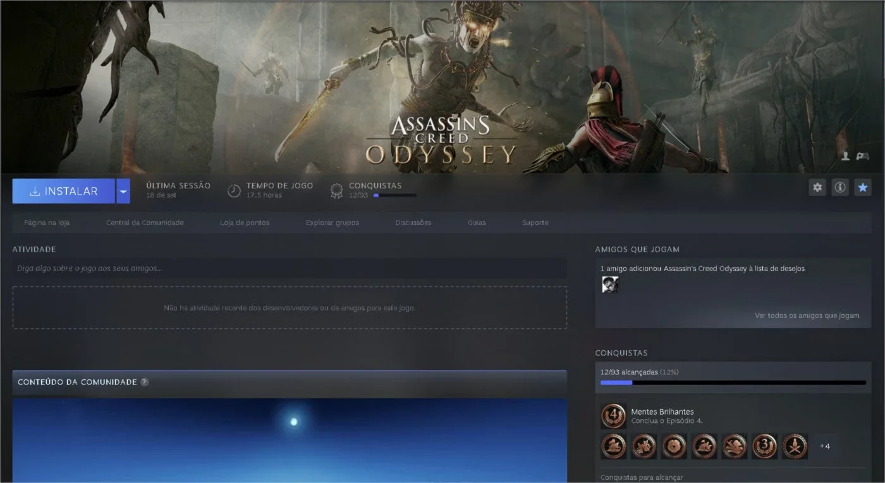Click small achievements progress bar under Conquistas 12/93
This screenshot has width=885, height=483.
point(394,195)
